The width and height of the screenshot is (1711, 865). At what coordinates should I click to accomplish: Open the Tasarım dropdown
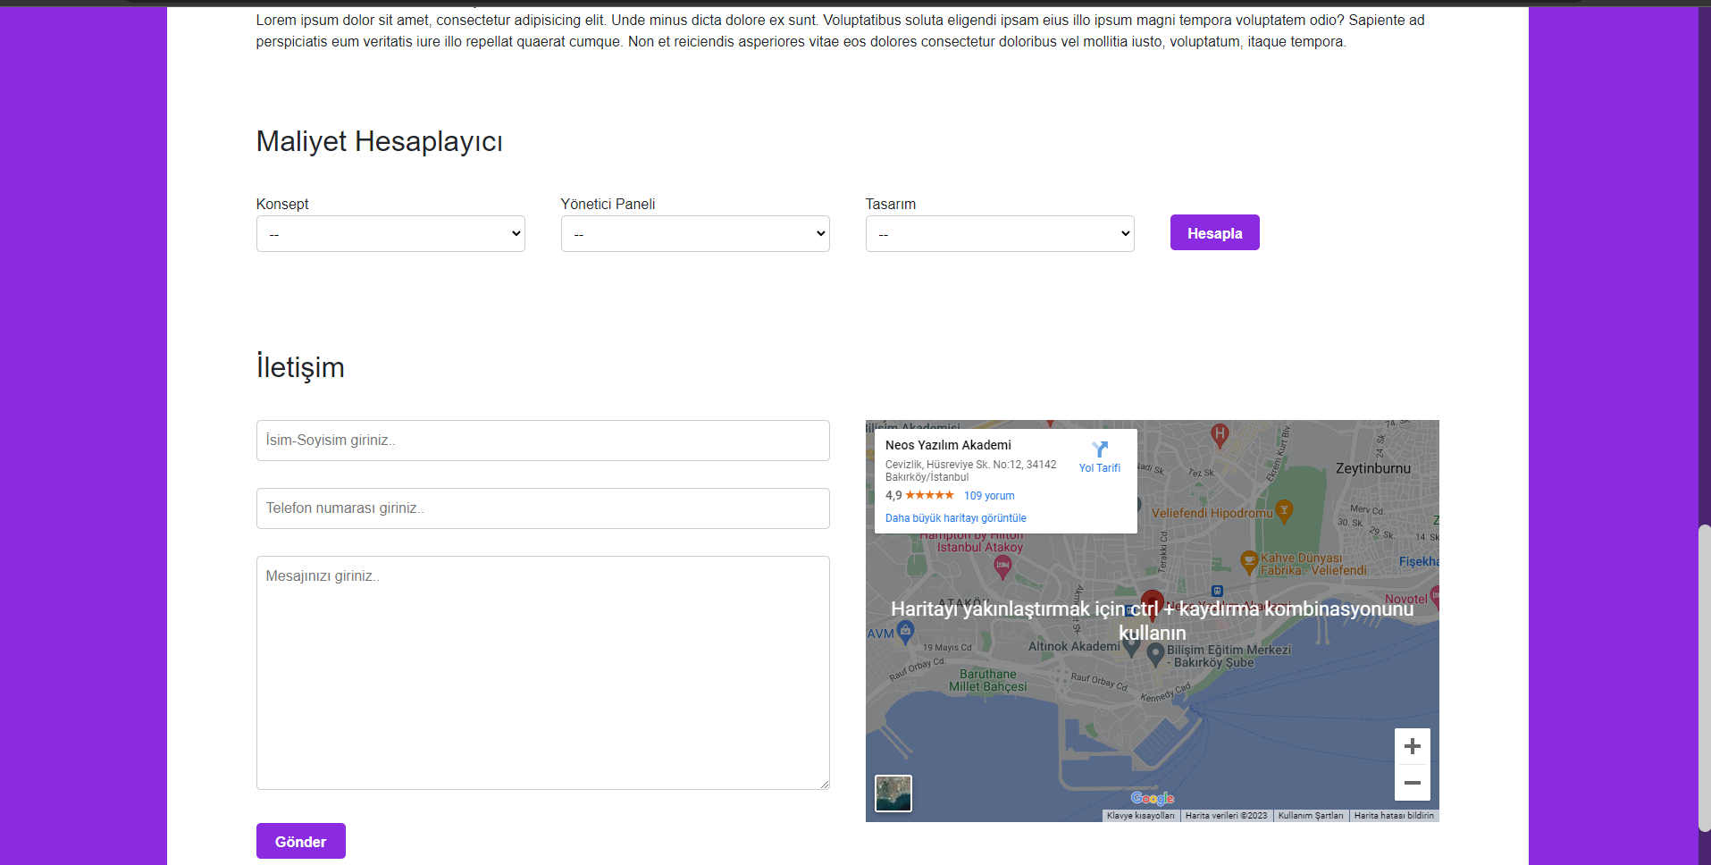coord(999,233)
